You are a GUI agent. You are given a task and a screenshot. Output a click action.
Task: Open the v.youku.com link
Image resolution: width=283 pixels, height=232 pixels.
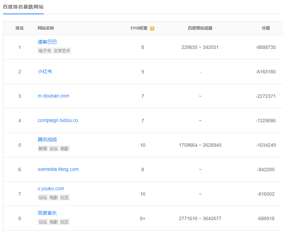(x=51, y=189)
